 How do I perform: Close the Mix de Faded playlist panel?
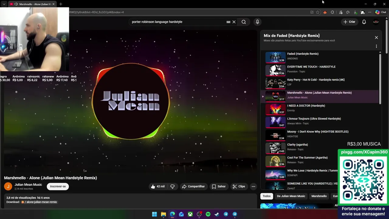(x=376, y=37)
